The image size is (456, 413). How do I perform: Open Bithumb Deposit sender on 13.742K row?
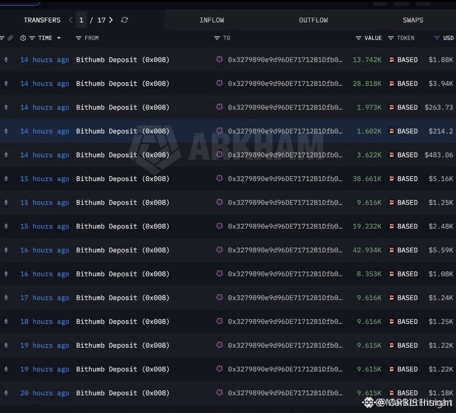pyautogui.click(x=123, y=59)
